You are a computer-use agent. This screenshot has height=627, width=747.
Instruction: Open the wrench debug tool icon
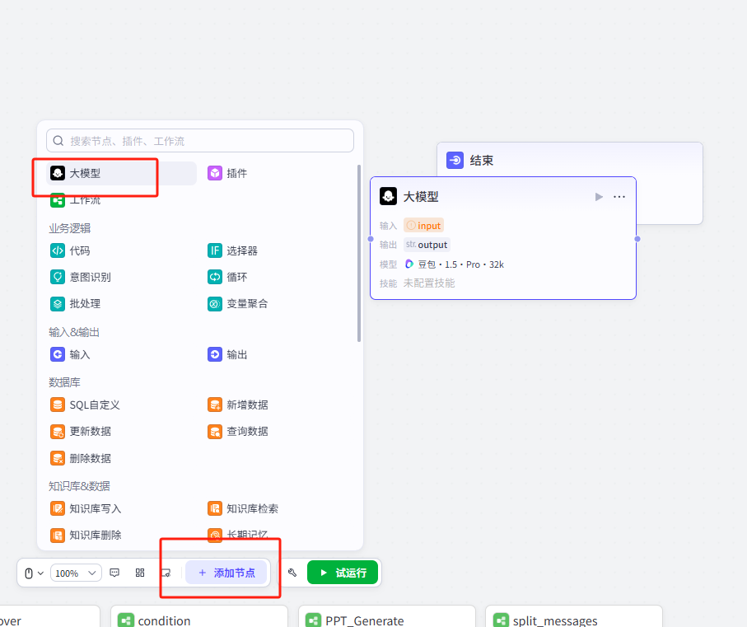[x=292, y=573]
